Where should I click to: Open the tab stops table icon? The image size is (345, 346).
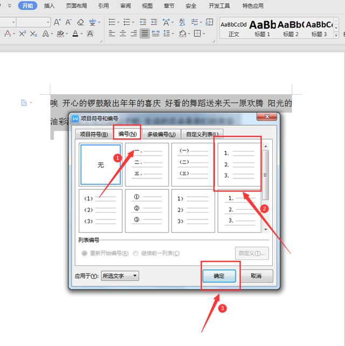[209, 22]
